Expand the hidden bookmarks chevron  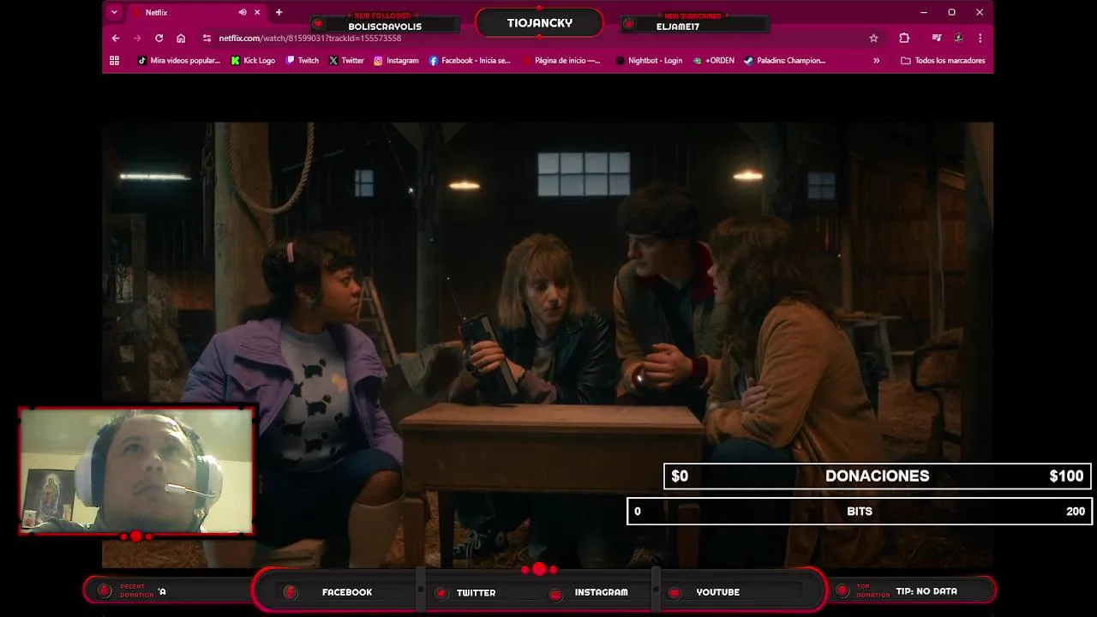pos(876,61)
